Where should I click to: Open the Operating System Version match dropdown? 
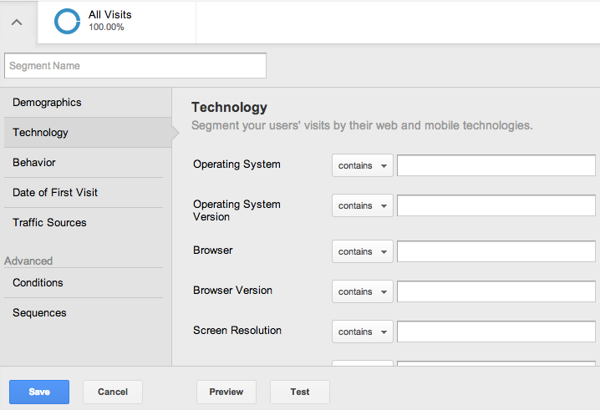tap(363, 205)
